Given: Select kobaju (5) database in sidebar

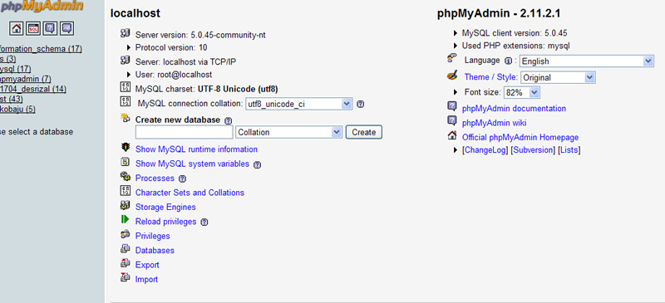Looking at the screenshot, I should point(17,109).
